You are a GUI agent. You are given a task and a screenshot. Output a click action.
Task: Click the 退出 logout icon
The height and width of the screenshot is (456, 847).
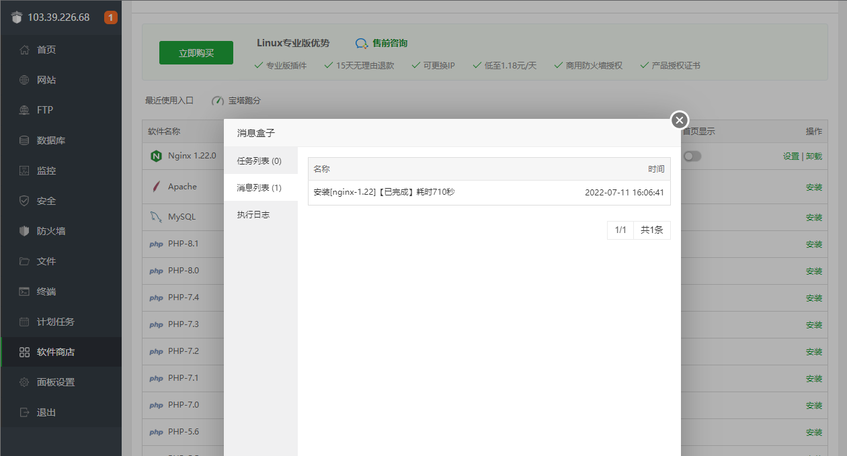(x=24, y=412)
